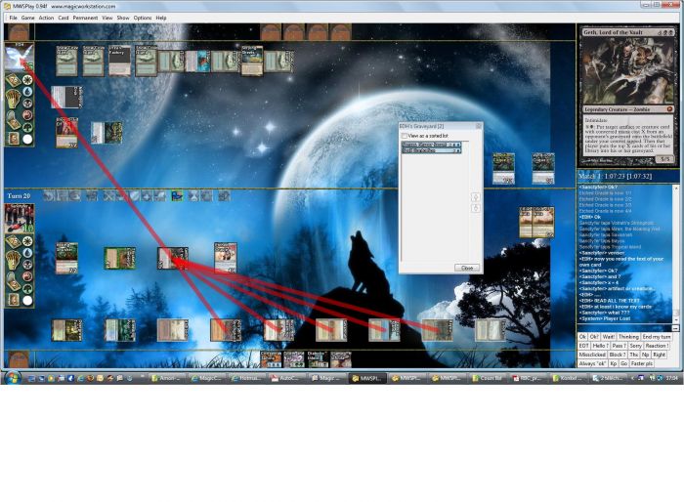Send the "Pass ?" quick chat message
This screenshot has width=684, height=502.
point(619,346)
